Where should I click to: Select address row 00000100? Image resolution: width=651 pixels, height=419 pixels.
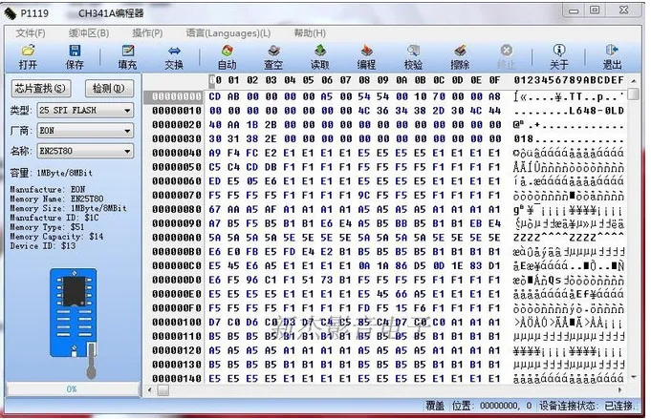pos(177,322)
